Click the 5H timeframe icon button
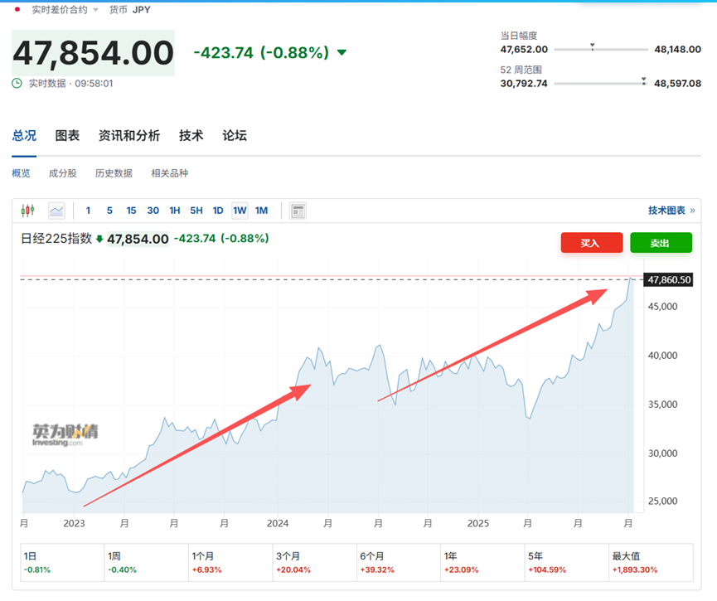 click(196, 211)
